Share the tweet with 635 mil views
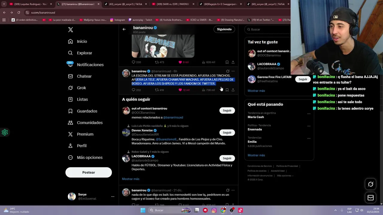This screenshot has height=215, width=383. [x=233, y=62]
